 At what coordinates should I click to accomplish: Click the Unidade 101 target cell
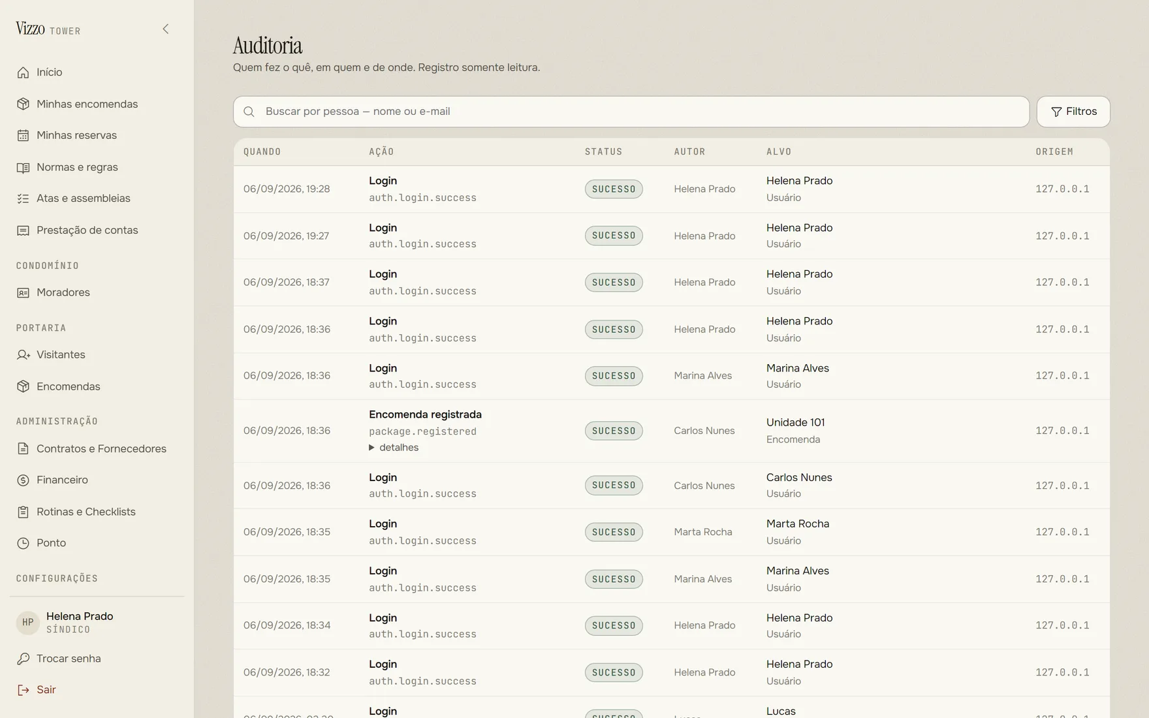pyautogui.click(x=795, y=422)
